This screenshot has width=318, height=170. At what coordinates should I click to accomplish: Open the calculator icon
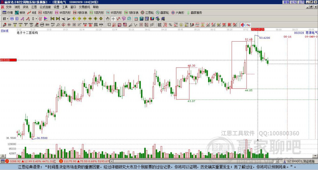[x=141, y=19]
